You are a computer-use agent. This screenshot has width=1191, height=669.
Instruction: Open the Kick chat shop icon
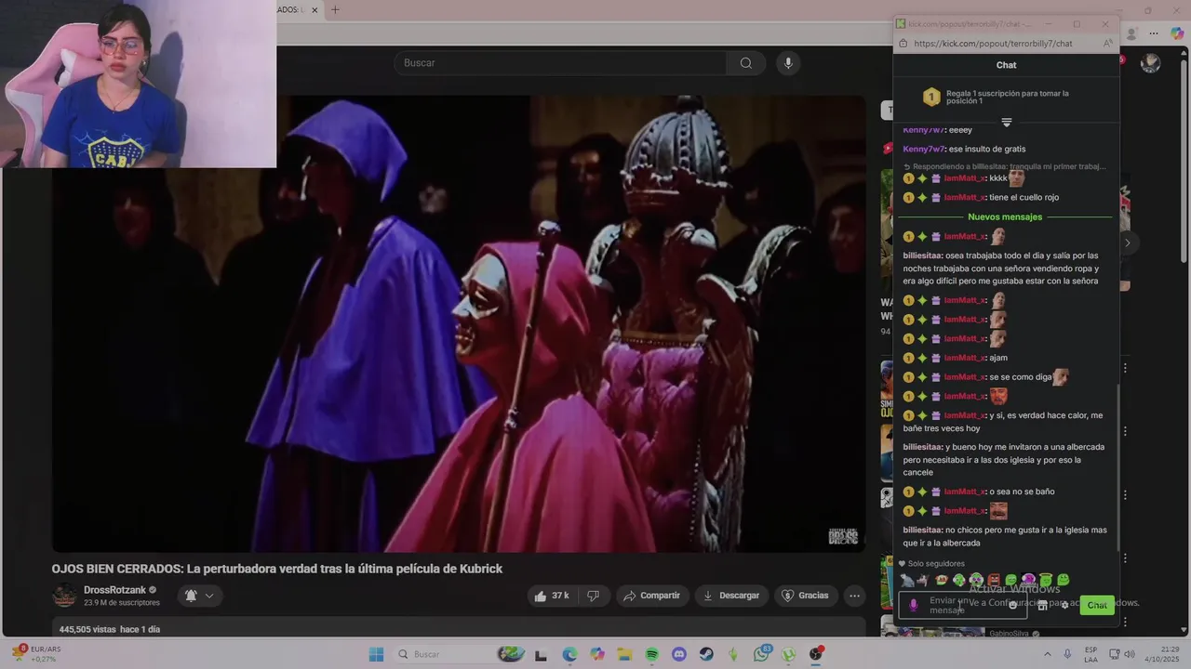click(1042, 606)
